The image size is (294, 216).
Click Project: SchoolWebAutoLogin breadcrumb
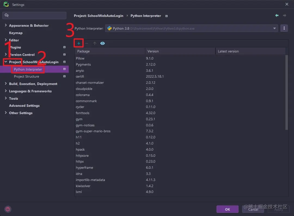(99, 16)
